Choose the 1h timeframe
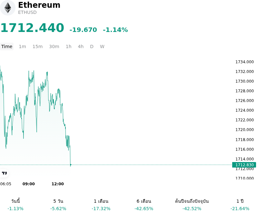 pos(69,46)
